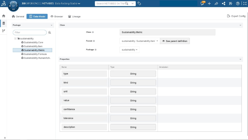
Task: Click the Class name field Sustainability.Metric
Action: click(167, 32)
